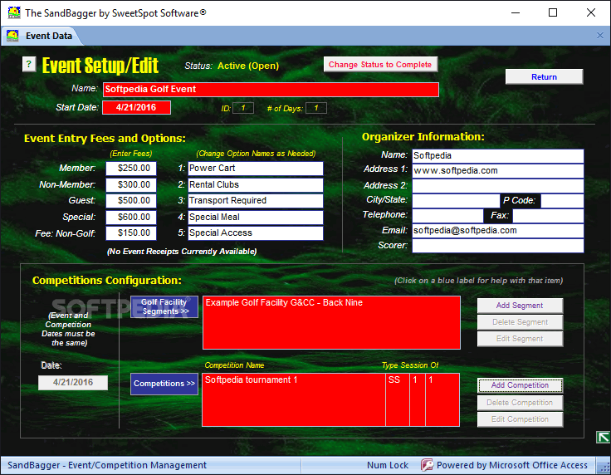Click Add Competition button
Screen dimensions: 611x475
520,385
